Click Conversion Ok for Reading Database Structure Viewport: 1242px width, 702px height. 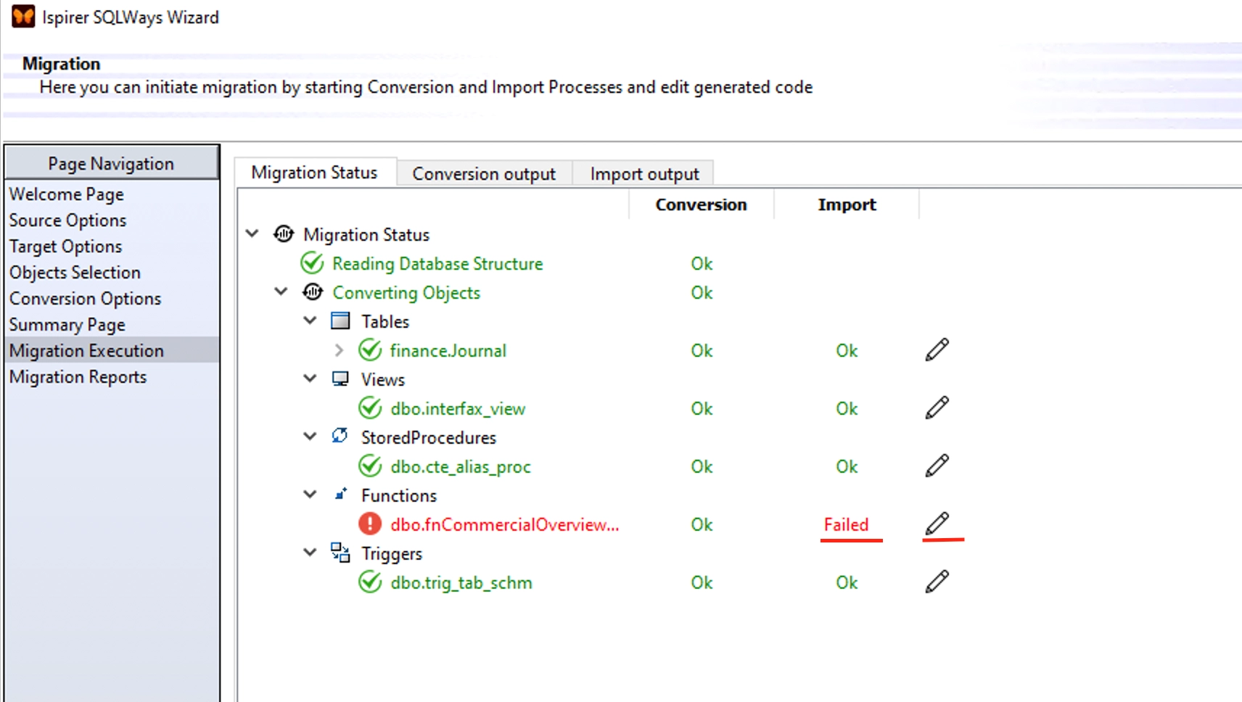point(702,263)
